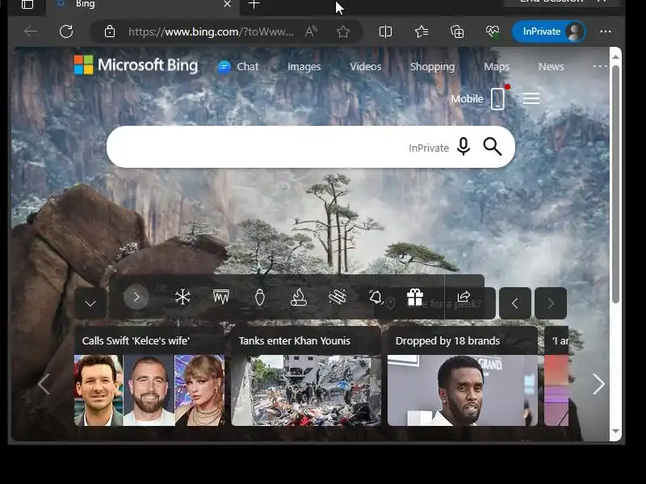646x484 pixels.
Task: Open Browser essentials heart icon
Action: point(493,31)
